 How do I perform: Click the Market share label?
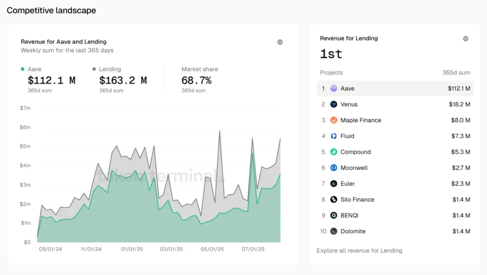click(200, 69)
